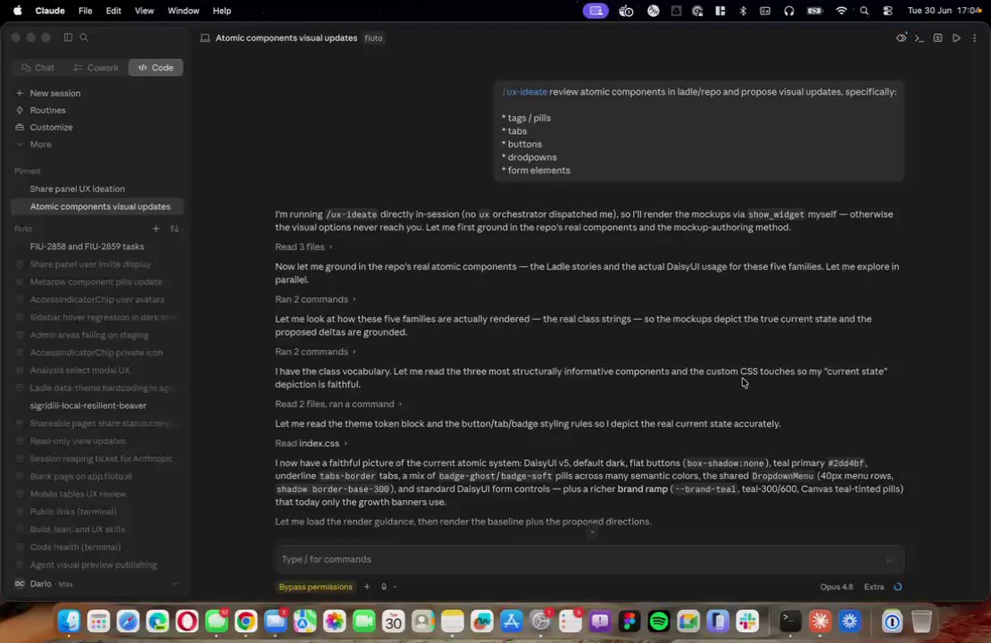Open the Customize section

coord(51,127)
